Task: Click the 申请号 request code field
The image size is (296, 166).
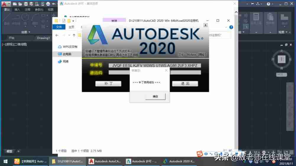Action: pyautogui.click(x=155, y=65)
